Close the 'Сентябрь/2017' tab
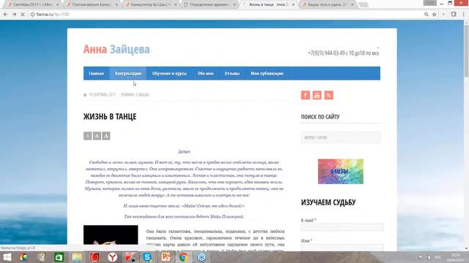Image resolution: width=469 pixels, height=263 pixels. [57, 5]
